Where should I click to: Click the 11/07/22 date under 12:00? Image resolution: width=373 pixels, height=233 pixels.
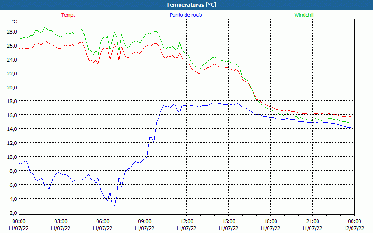pyautogui.click(x=186, y=228)
